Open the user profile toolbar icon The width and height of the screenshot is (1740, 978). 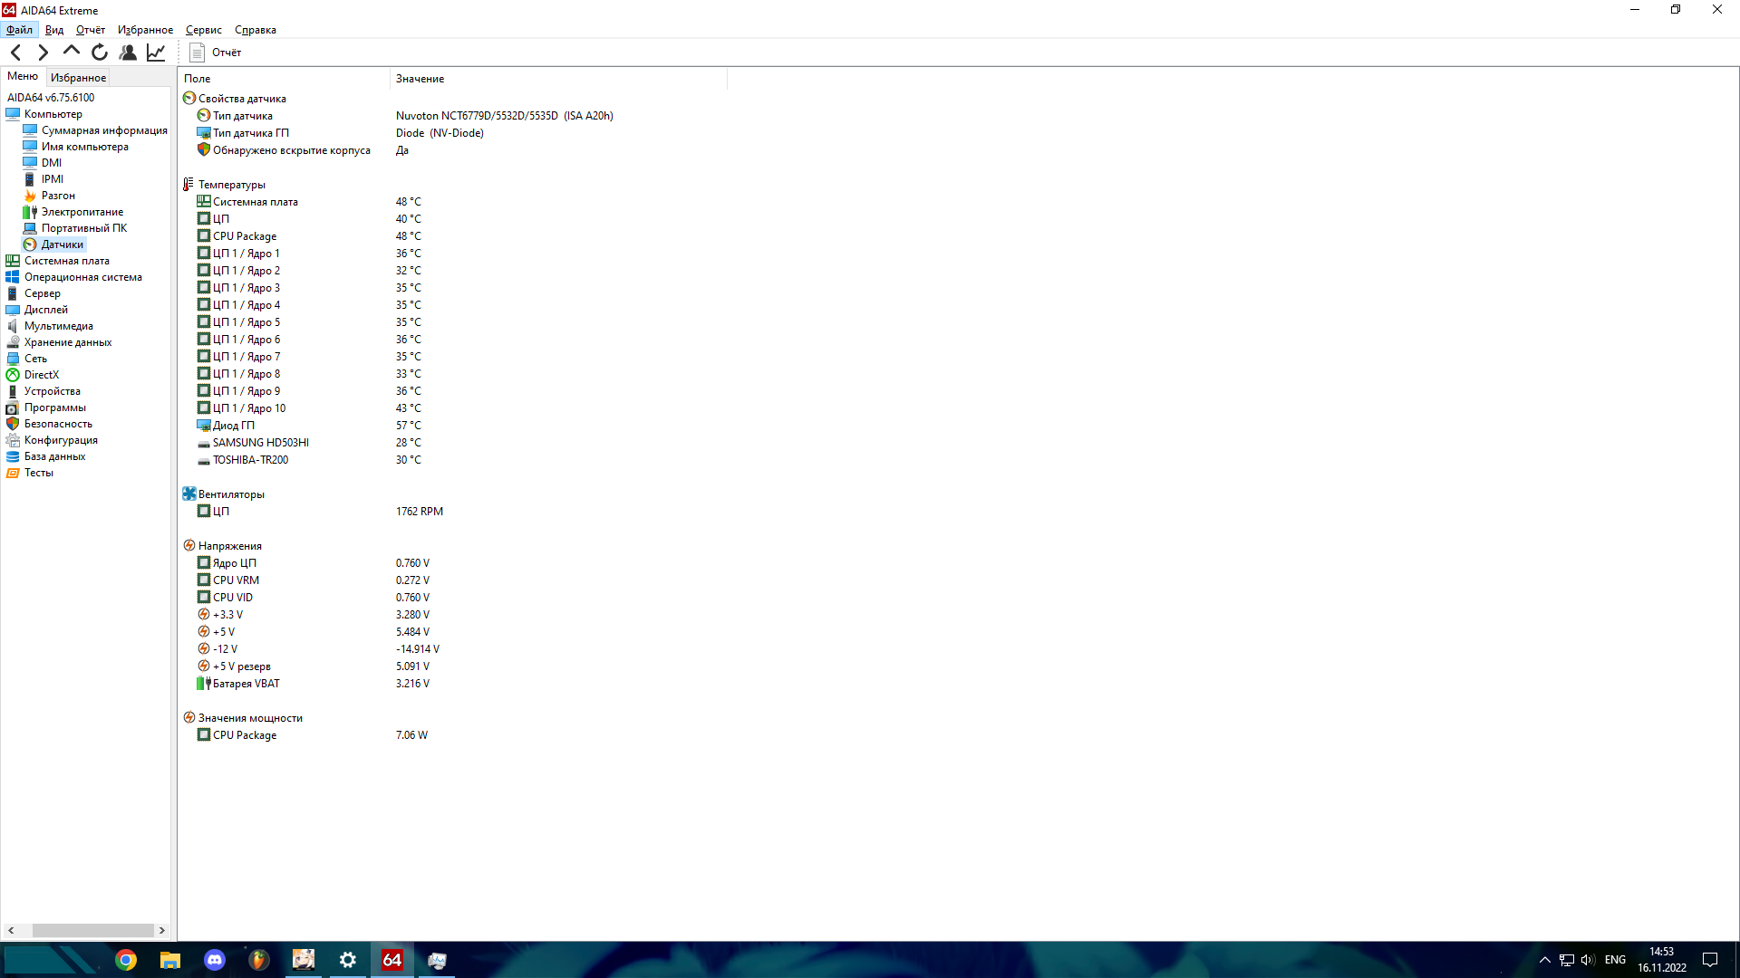pyautogui.click(x=128, y=53)
